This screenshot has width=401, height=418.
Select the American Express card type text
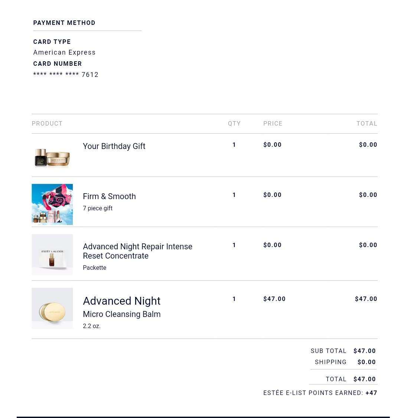pos(64,52)
